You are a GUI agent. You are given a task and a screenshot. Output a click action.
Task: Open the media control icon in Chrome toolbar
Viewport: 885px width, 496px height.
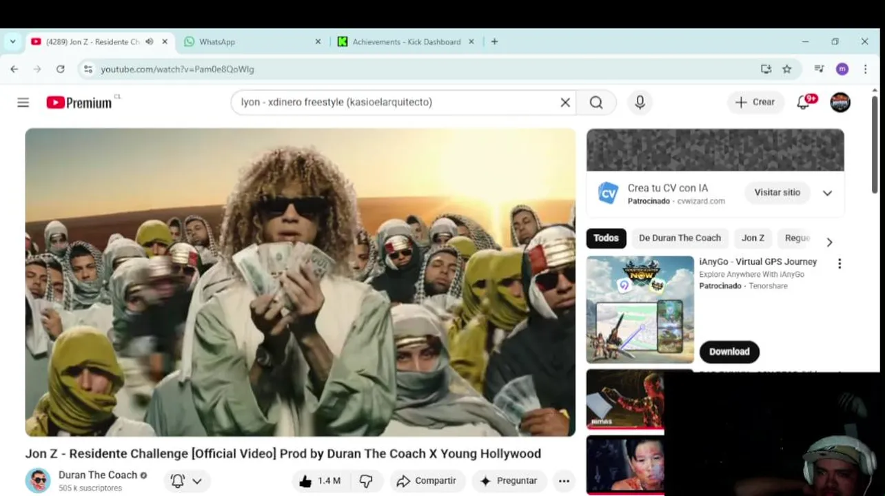[819, 69]
